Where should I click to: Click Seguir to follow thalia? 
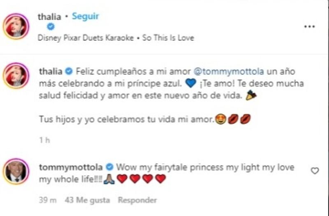[x=85, y=16]
